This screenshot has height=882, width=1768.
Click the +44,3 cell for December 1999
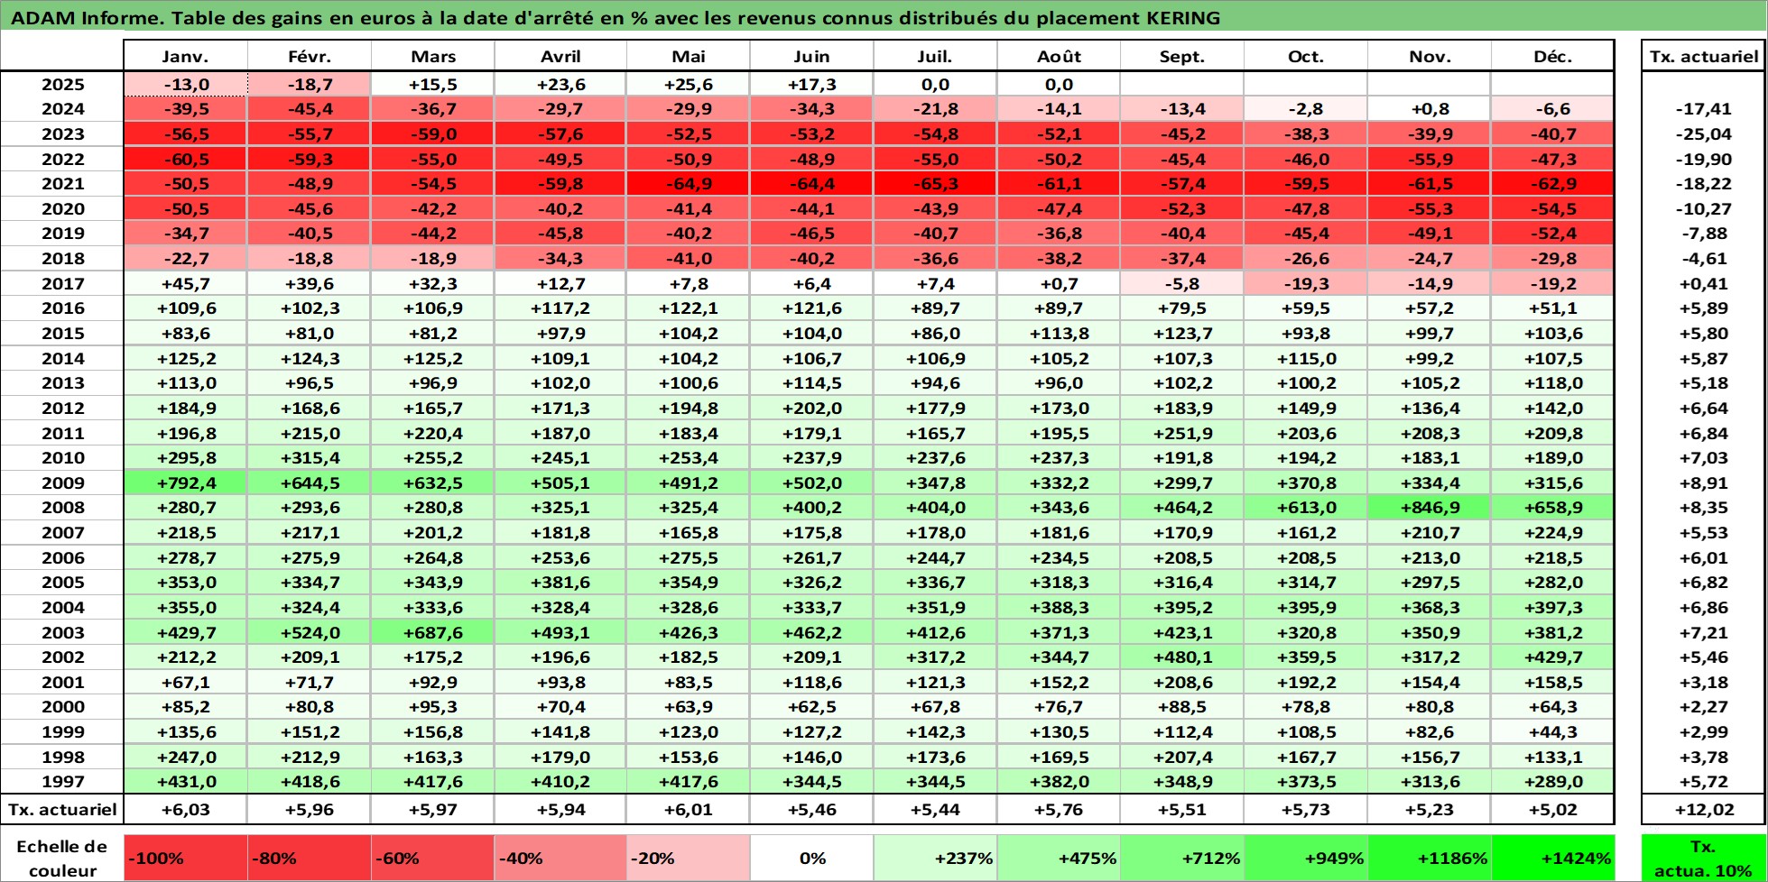pyautogui.click(x=1552, y=732)
